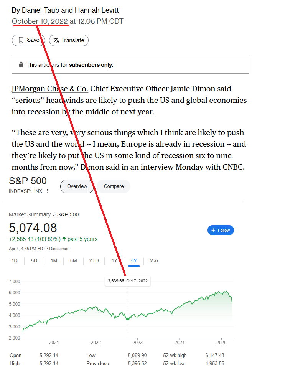Open the Hannah Levitt author link
303x366 pixels.
click(97, 10)
